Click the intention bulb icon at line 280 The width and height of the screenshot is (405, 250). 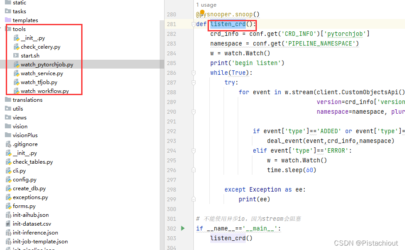click(202, 12)
